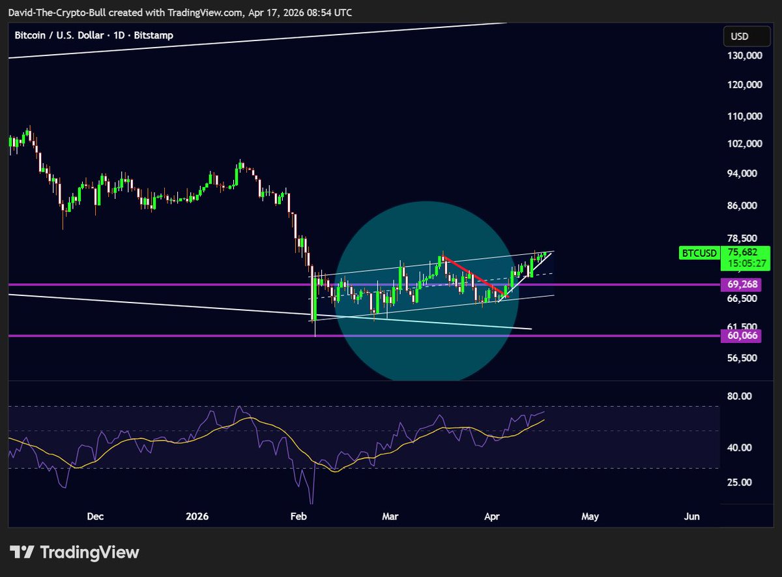Viewport: 782px width, 577px height.
Task: Click the 2026 label on time axis
Action: click(197, 516)
